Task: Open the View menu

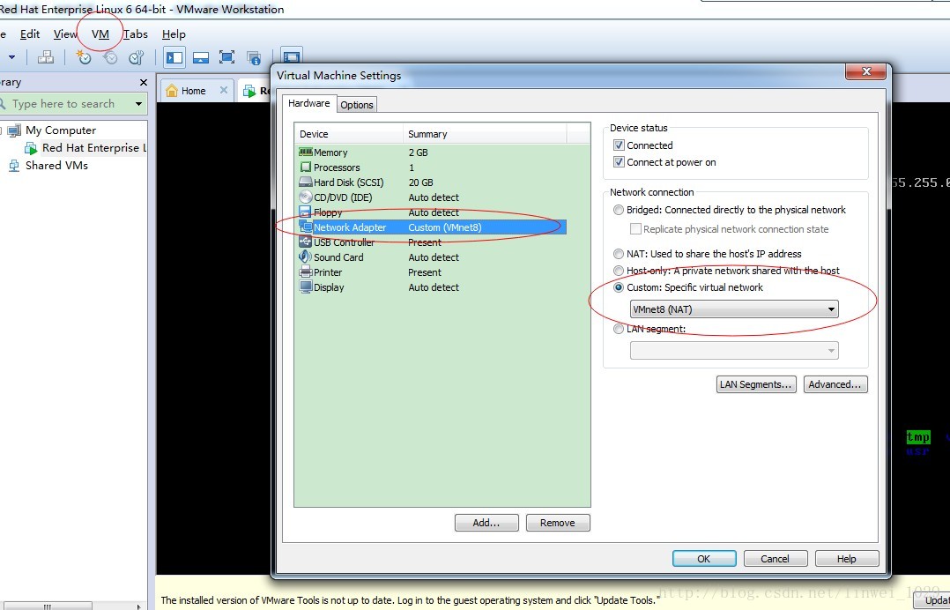Action: [65, 33]
